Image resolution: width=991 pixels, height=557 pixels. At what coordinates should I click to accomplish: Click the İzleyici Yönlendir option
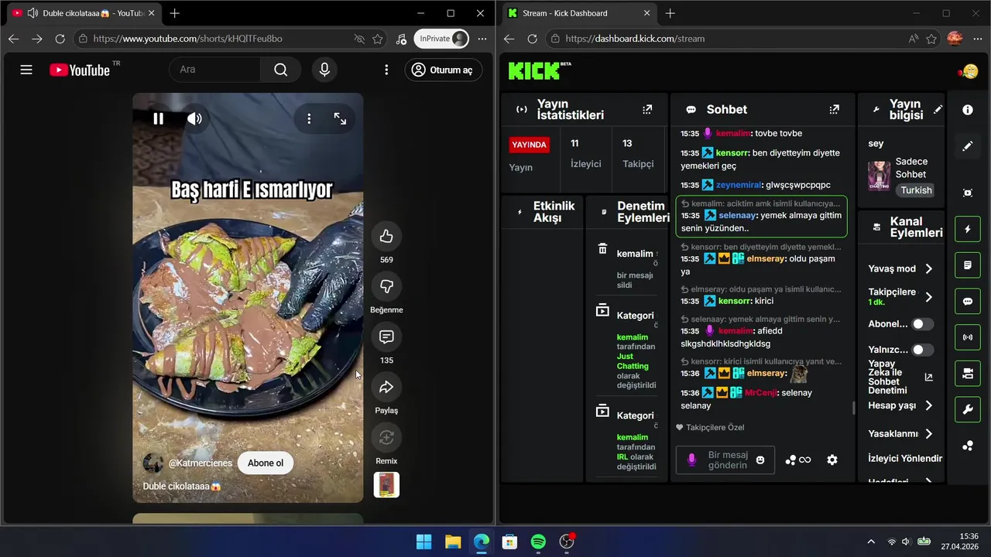coord(905,458)
